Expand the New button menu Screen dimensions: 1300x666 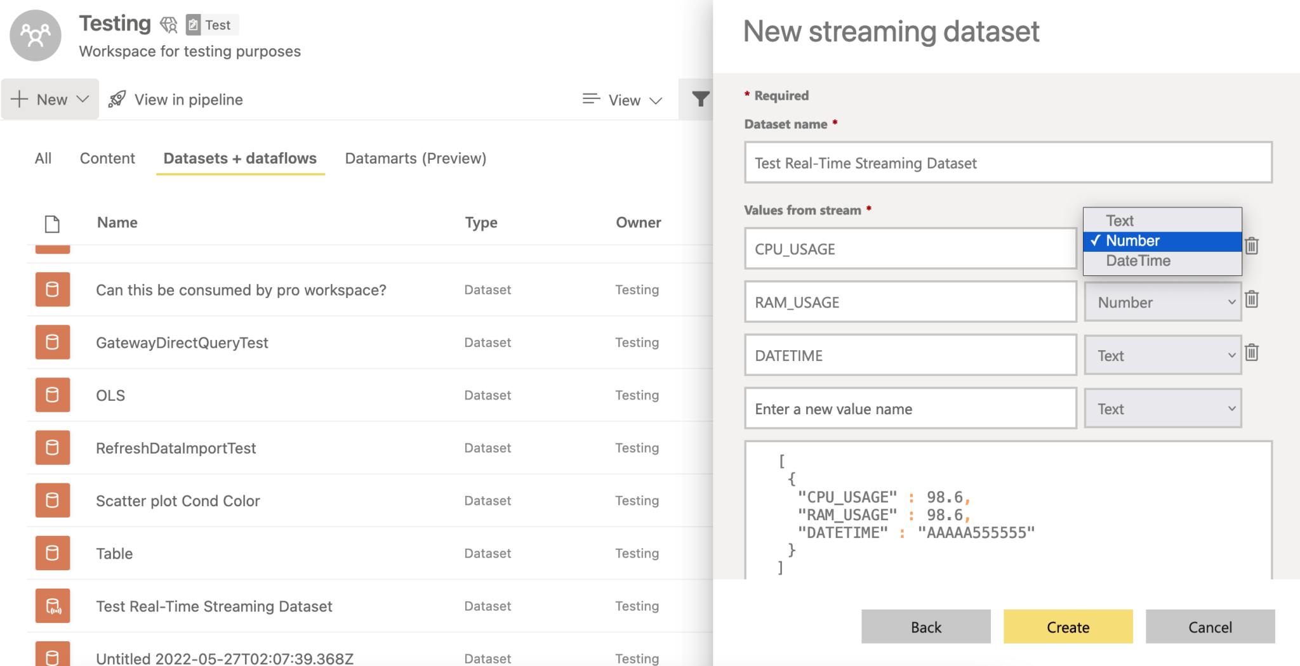pos(82,99)
